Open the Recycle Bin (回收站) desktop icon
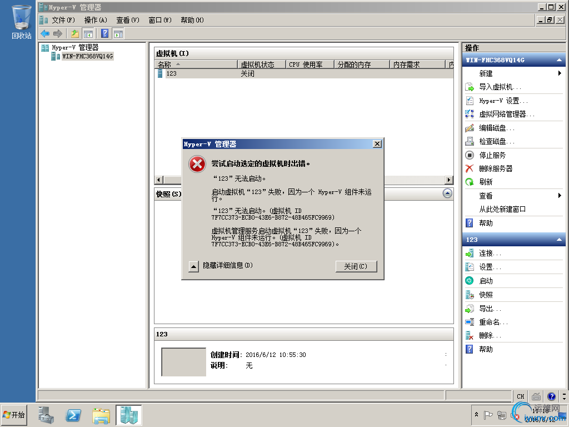This screenshot has width=569, height=427. (x=22, y=22)
